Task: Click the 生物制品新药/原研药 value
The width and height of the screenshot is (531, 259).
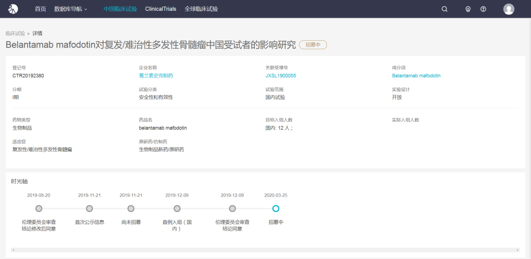Action: point(161,149)
